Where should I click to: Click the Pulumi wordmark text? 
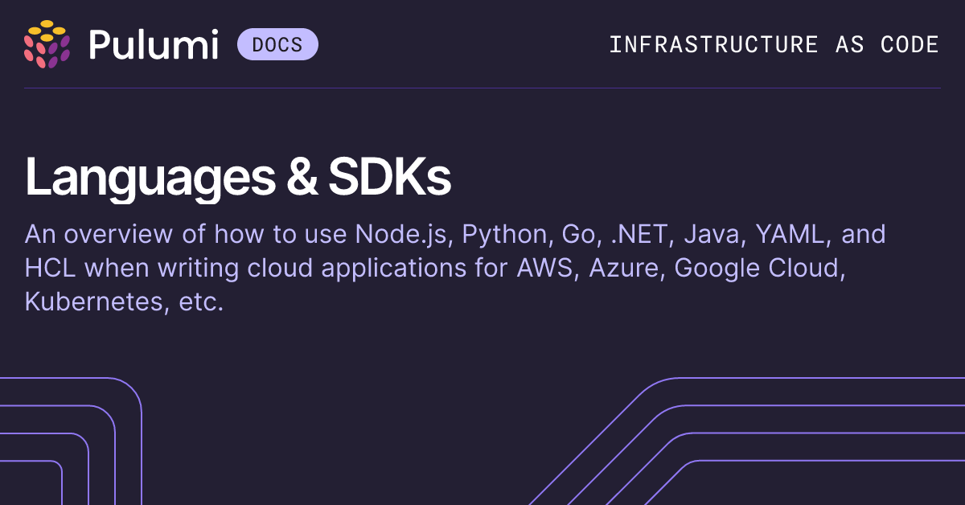(x=154, y=44)
